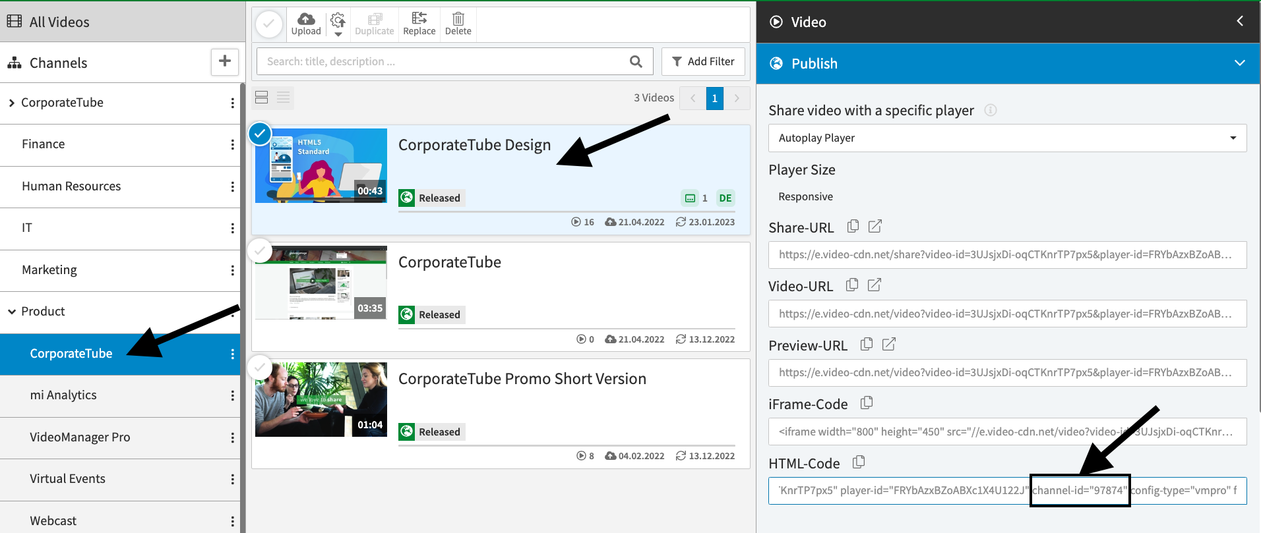Open options menu for IT channel
Screen dimensions: 1261x533
[232, 228]
